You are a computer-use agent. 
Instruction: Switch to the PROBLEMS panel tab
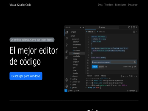89,76
